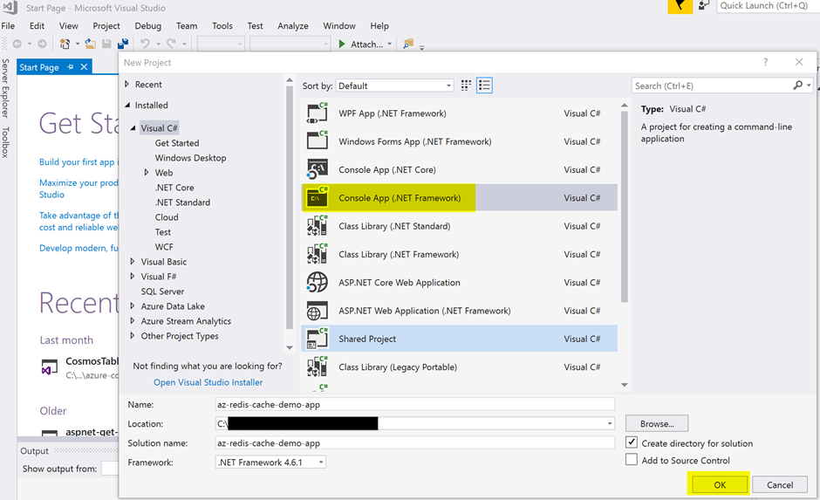
Task: Click the Class Library (.NET Framework) icon
Action: (x=317, y=254)
